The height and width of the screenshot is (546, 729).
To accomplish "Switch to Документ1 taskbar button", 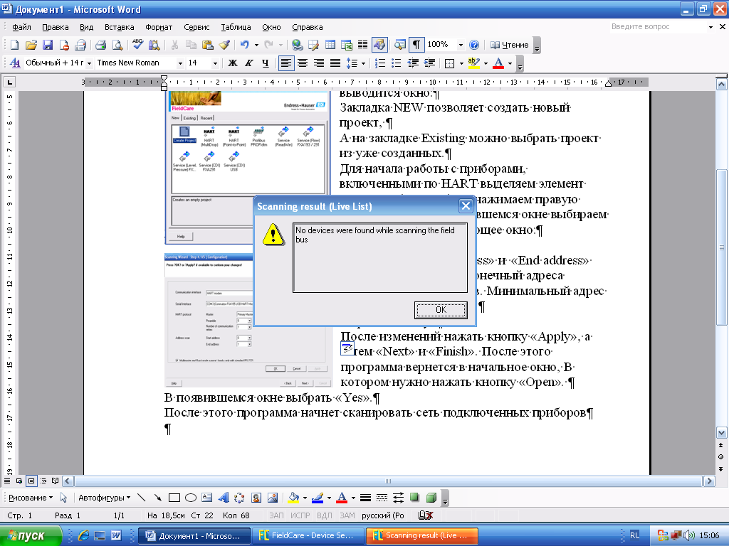I will tap(194, 536).
